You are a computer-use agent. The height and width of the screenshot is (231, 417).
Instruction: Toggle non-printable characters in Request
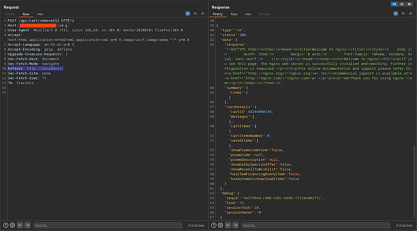tap(195, 14)
